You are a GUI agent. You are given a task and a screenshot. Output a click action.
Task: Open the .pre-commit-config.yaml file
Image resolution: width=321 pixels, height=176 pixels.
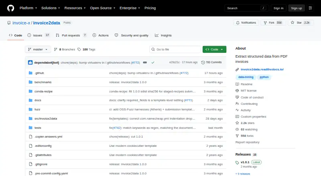[51, 173]
